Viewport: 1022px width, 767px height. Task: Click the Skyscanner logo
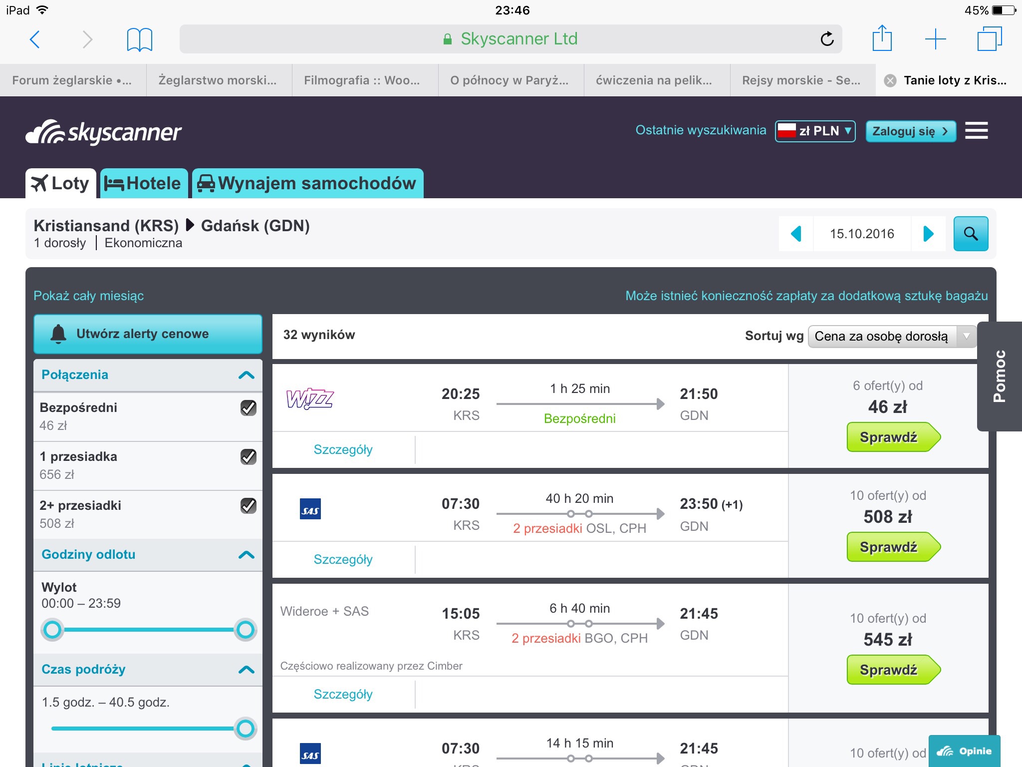click(x=103, y=132)
